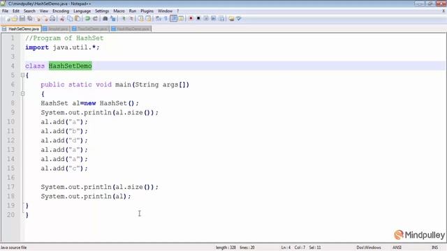Viewport: 447px width, 251px height.
Task: Open the View menu
Action: (43, 11)
